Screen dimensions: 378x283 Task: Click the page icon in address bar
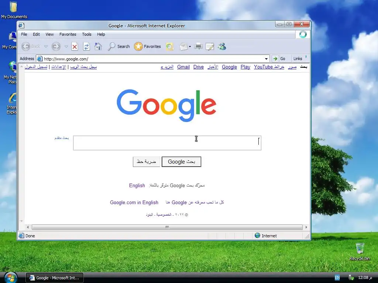coord(40,59)
